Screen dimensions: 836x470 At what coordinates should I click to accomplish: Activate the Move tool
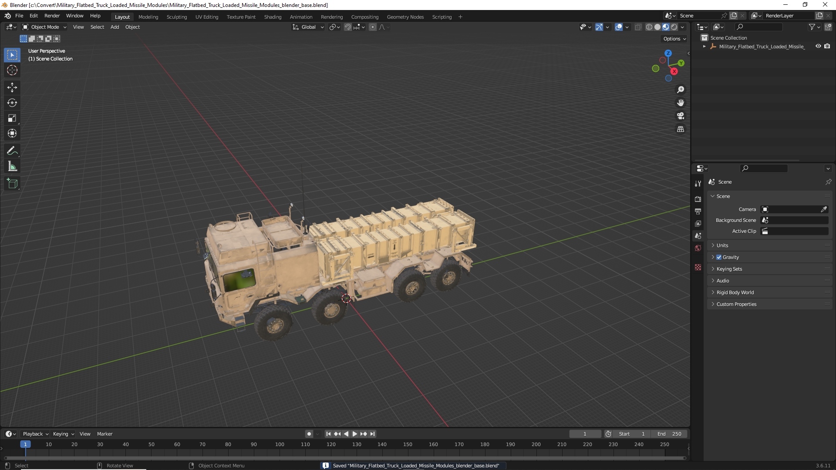12,87
